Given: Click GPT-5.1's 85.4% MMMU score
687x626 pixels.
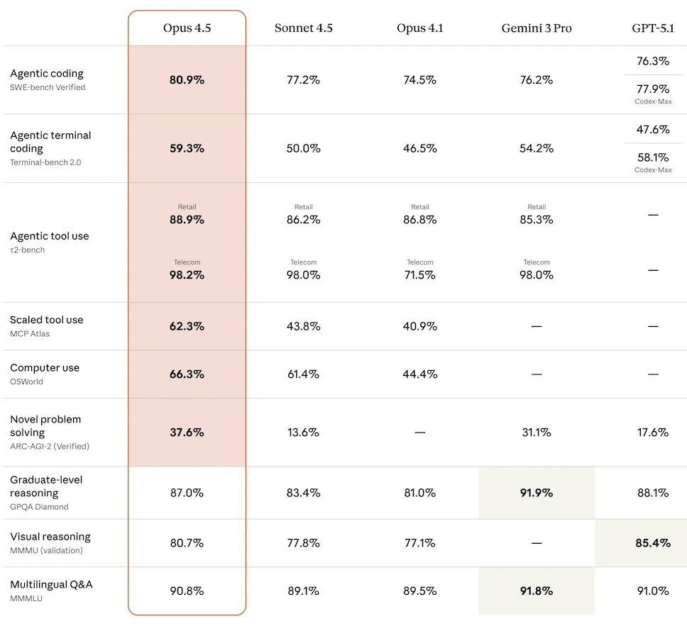Looking at the screenshot, I should [x=652, y=543].
